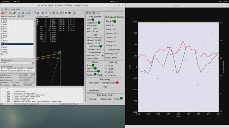Switch preview to X side view

pyautogui.click(x=58, y=13)
